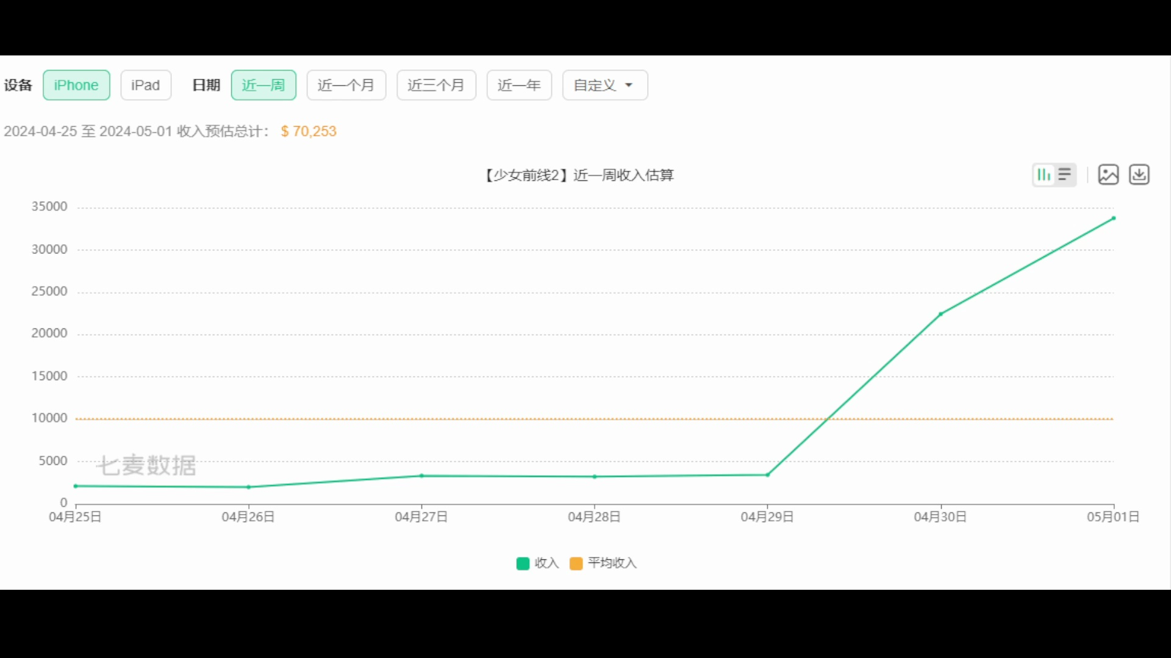Select the iPad device filter
Image resolution: width=1171 pixels, height=658 pixels.
[146, 85]
